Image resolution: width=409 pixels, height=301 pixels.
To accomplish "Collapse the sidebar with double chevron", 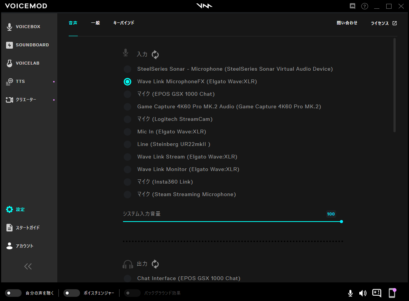I will click(28, 266).
